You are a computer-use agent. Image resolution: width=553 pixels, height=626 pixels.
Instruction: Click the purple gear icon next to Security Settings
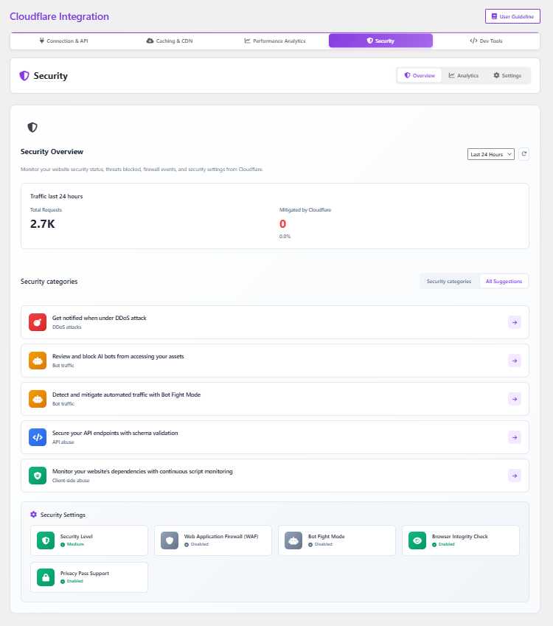pyautogui.click(x=33, y=515)
